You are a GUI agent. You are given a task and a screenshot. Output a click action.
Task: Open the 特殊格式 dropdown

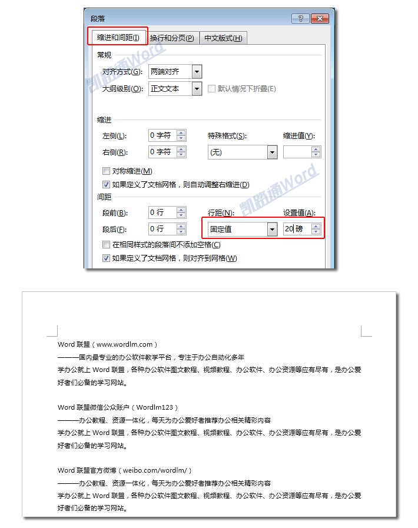point(272,152)
